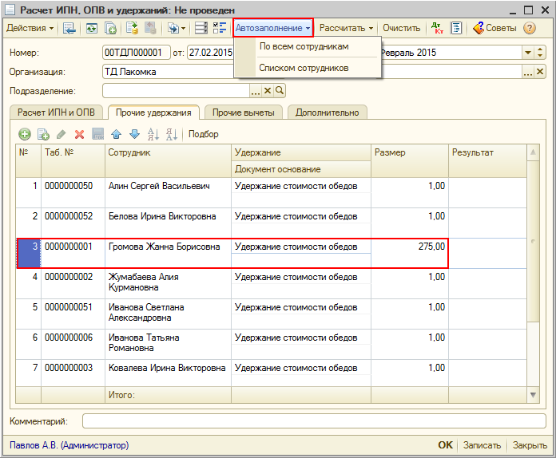Click the copy row icon
Image resolution: width=556 pixels, height=458 pixels.
[43, 134]
